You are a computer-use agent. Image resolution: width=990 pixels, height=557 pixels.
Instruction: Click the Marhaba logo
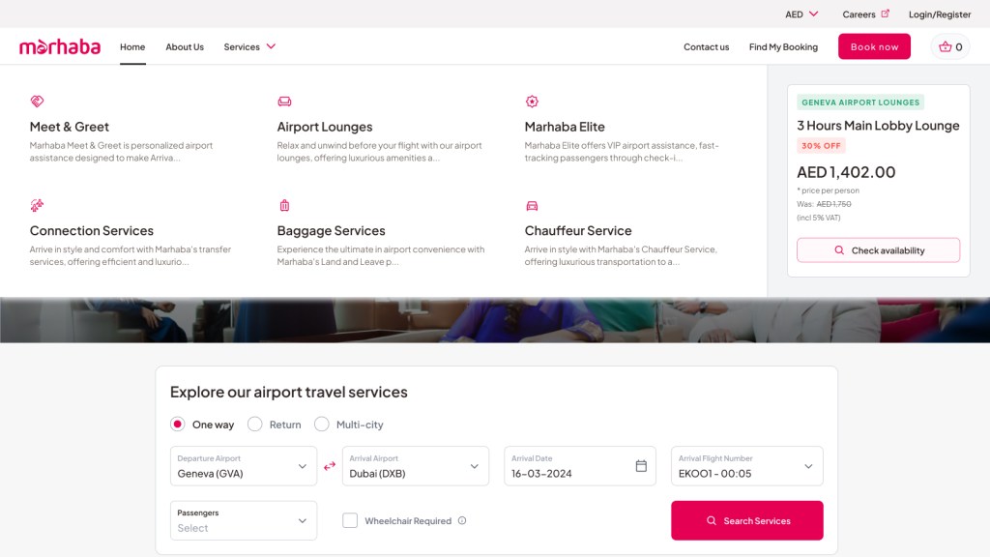pyautogui.click(x=60, y=46)
